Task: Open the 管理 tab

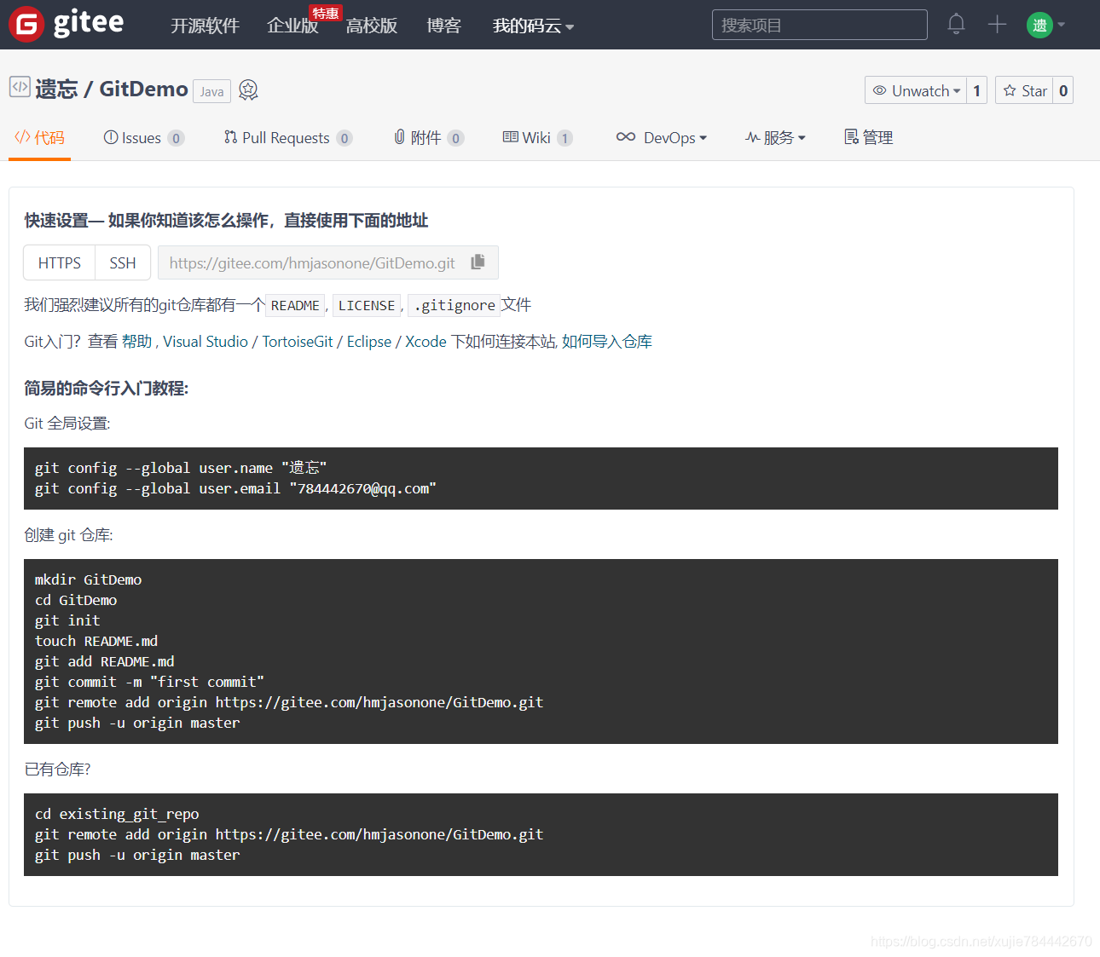Action: tap(868, 137)
